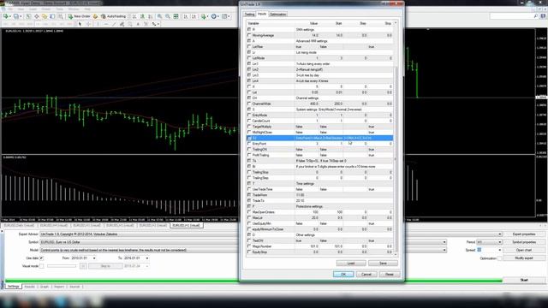
Task: Open the New Chart dropdown arrow
Action: tap(10, 16)
